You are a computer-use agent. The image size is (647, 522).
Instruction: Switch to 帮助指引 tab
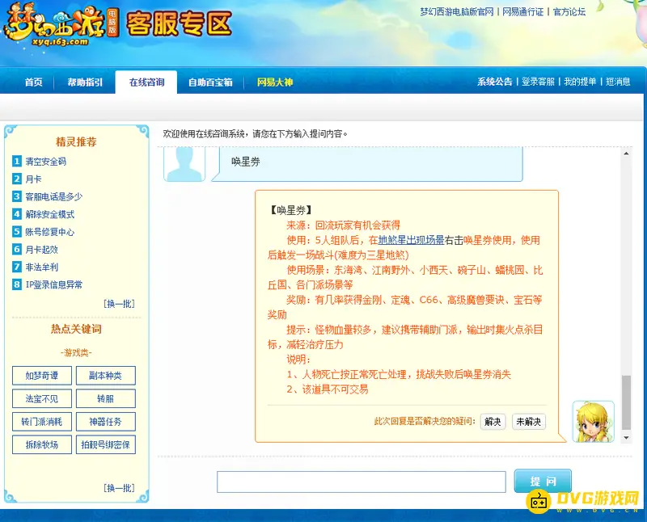click(x=85, y=82)
